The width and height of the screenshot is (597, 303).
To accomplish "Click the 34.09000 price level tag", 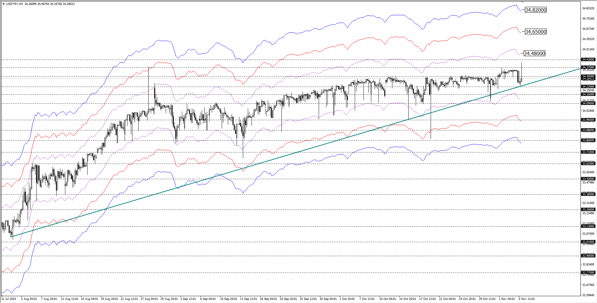I will click(588, 103).
